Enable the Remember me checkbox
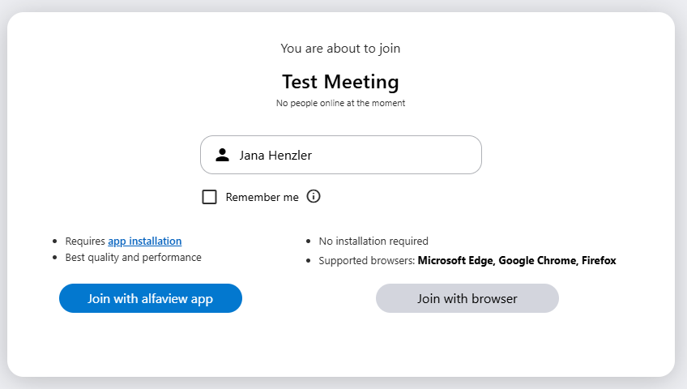 209,197
